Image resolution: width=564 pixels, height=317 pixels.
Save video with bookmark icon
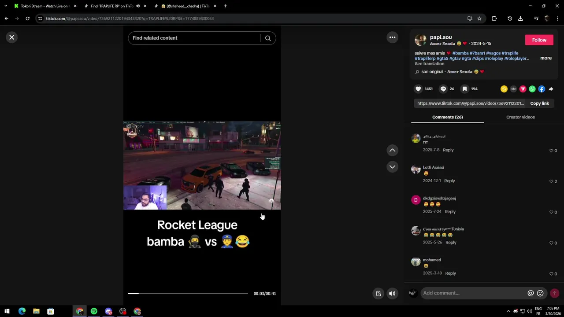point(464,89)
